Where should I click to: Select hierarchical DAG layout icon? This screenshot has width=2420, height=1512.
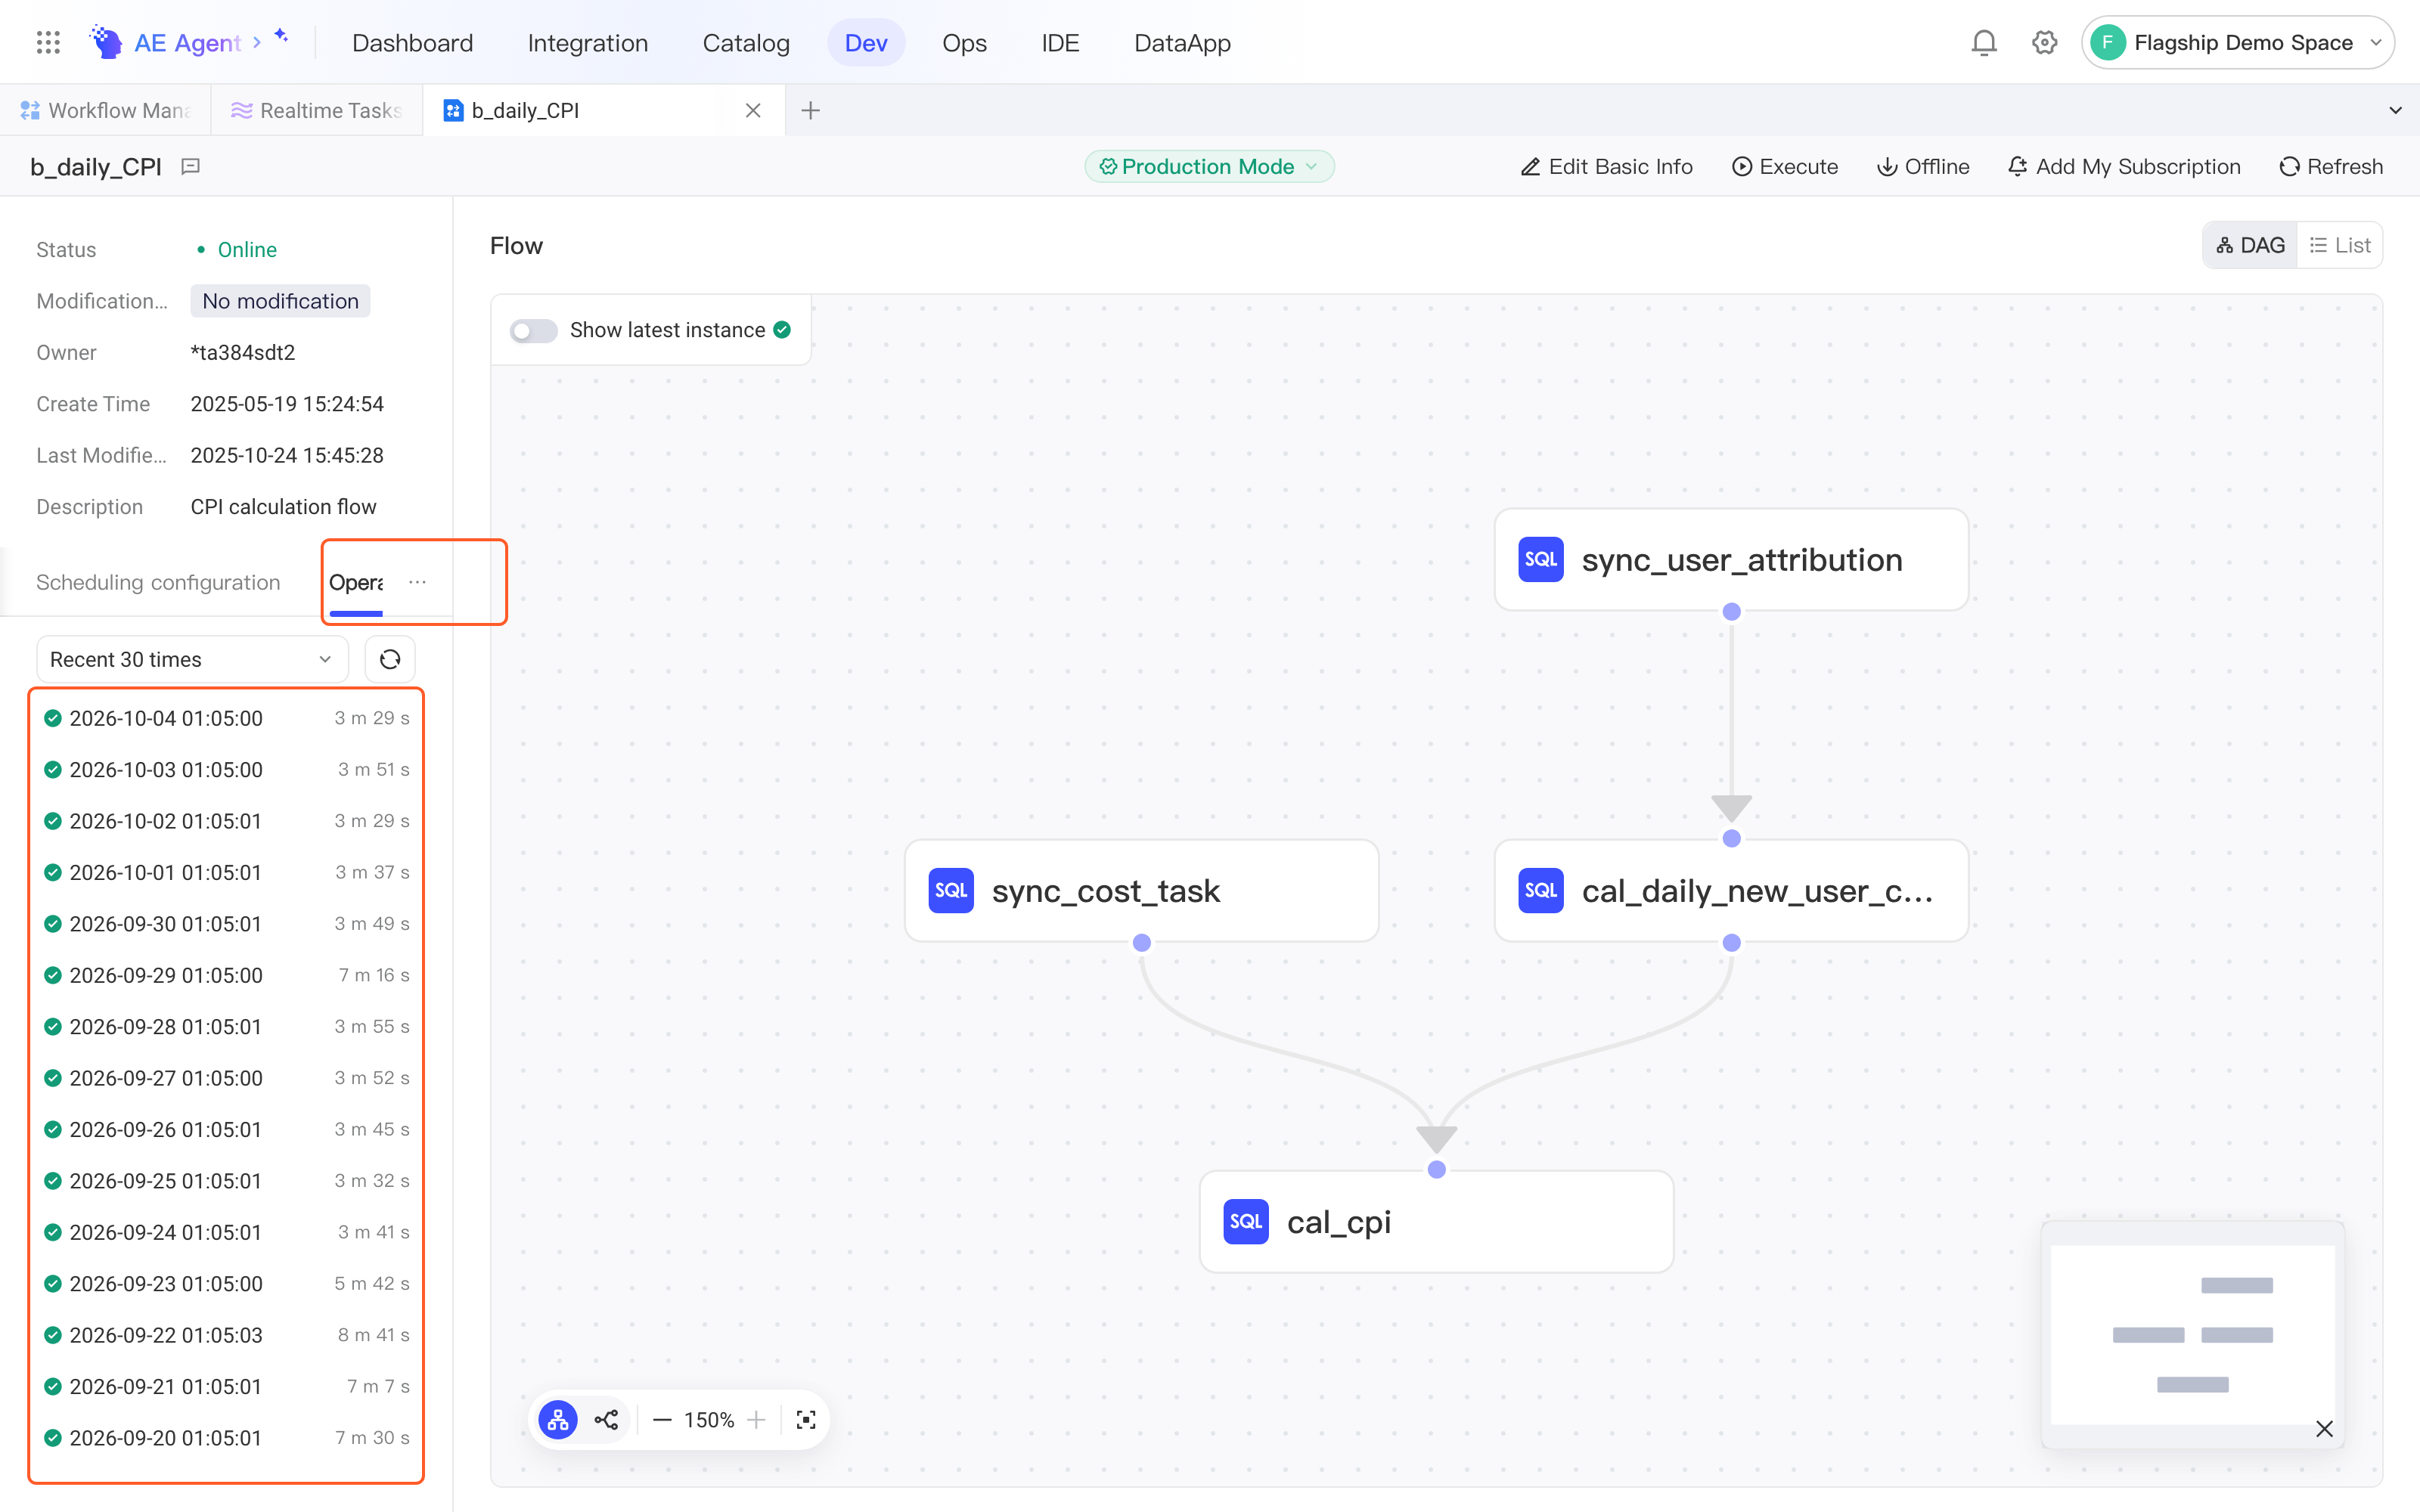pos(558,1420)
